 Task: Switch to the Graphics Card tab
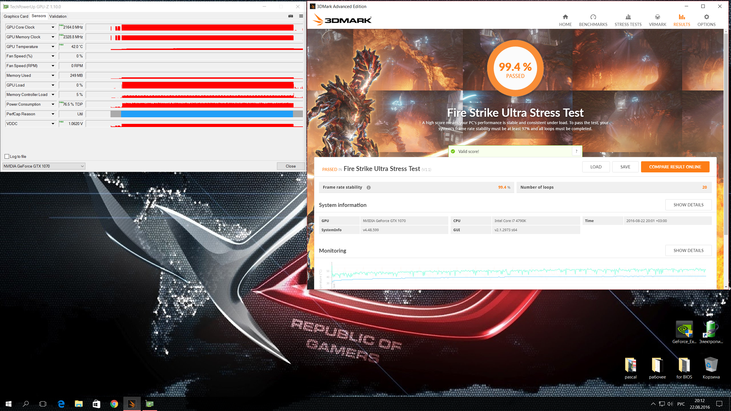pyautogui.click(x=16, y=16)
